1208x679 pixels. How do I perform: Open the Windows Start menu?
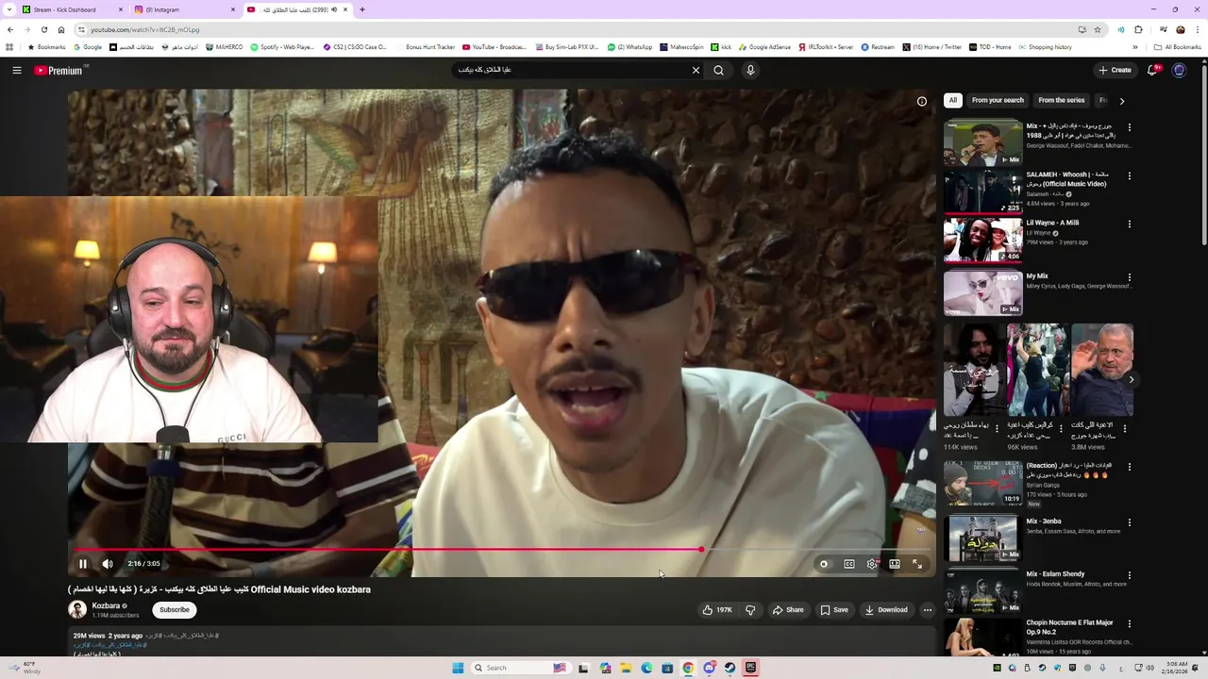(458, 668)
